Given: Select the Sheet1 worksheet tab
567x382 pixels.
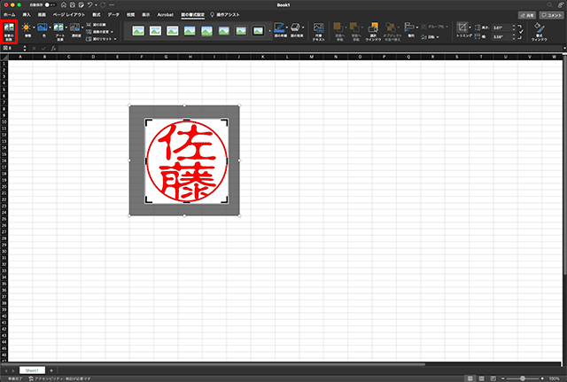Looking at the screenshot, I should 32,370.
